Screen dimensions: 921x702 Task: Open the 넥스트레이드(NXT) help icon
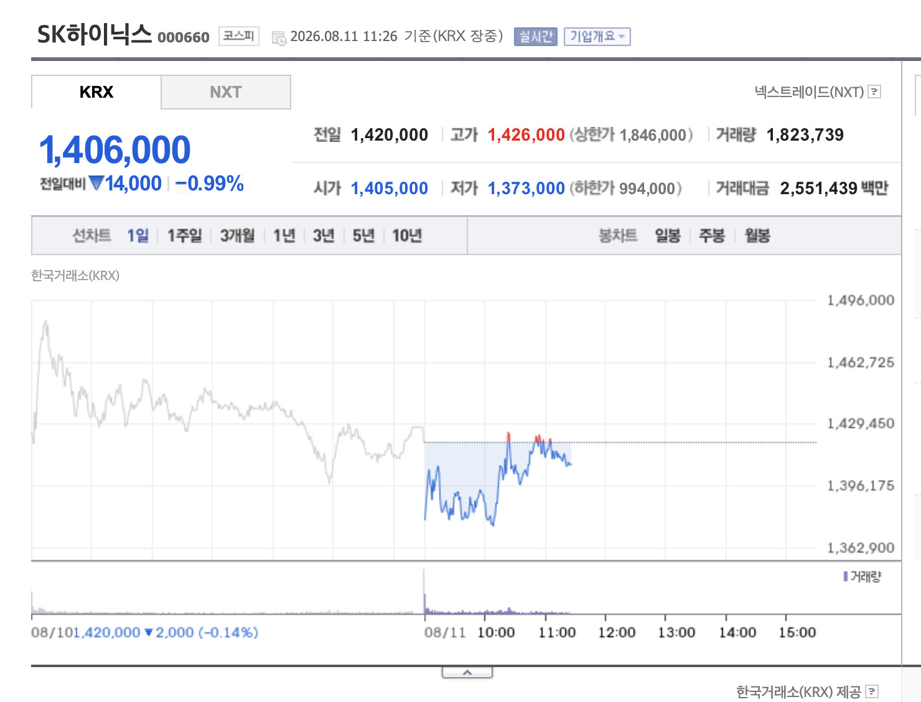(x=874, y=92)
